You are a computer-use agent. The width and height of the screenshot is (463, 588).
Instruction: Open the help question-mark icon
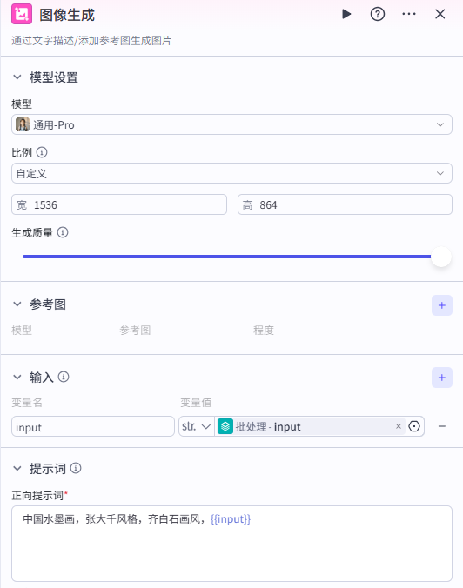[x=378, y=14]
